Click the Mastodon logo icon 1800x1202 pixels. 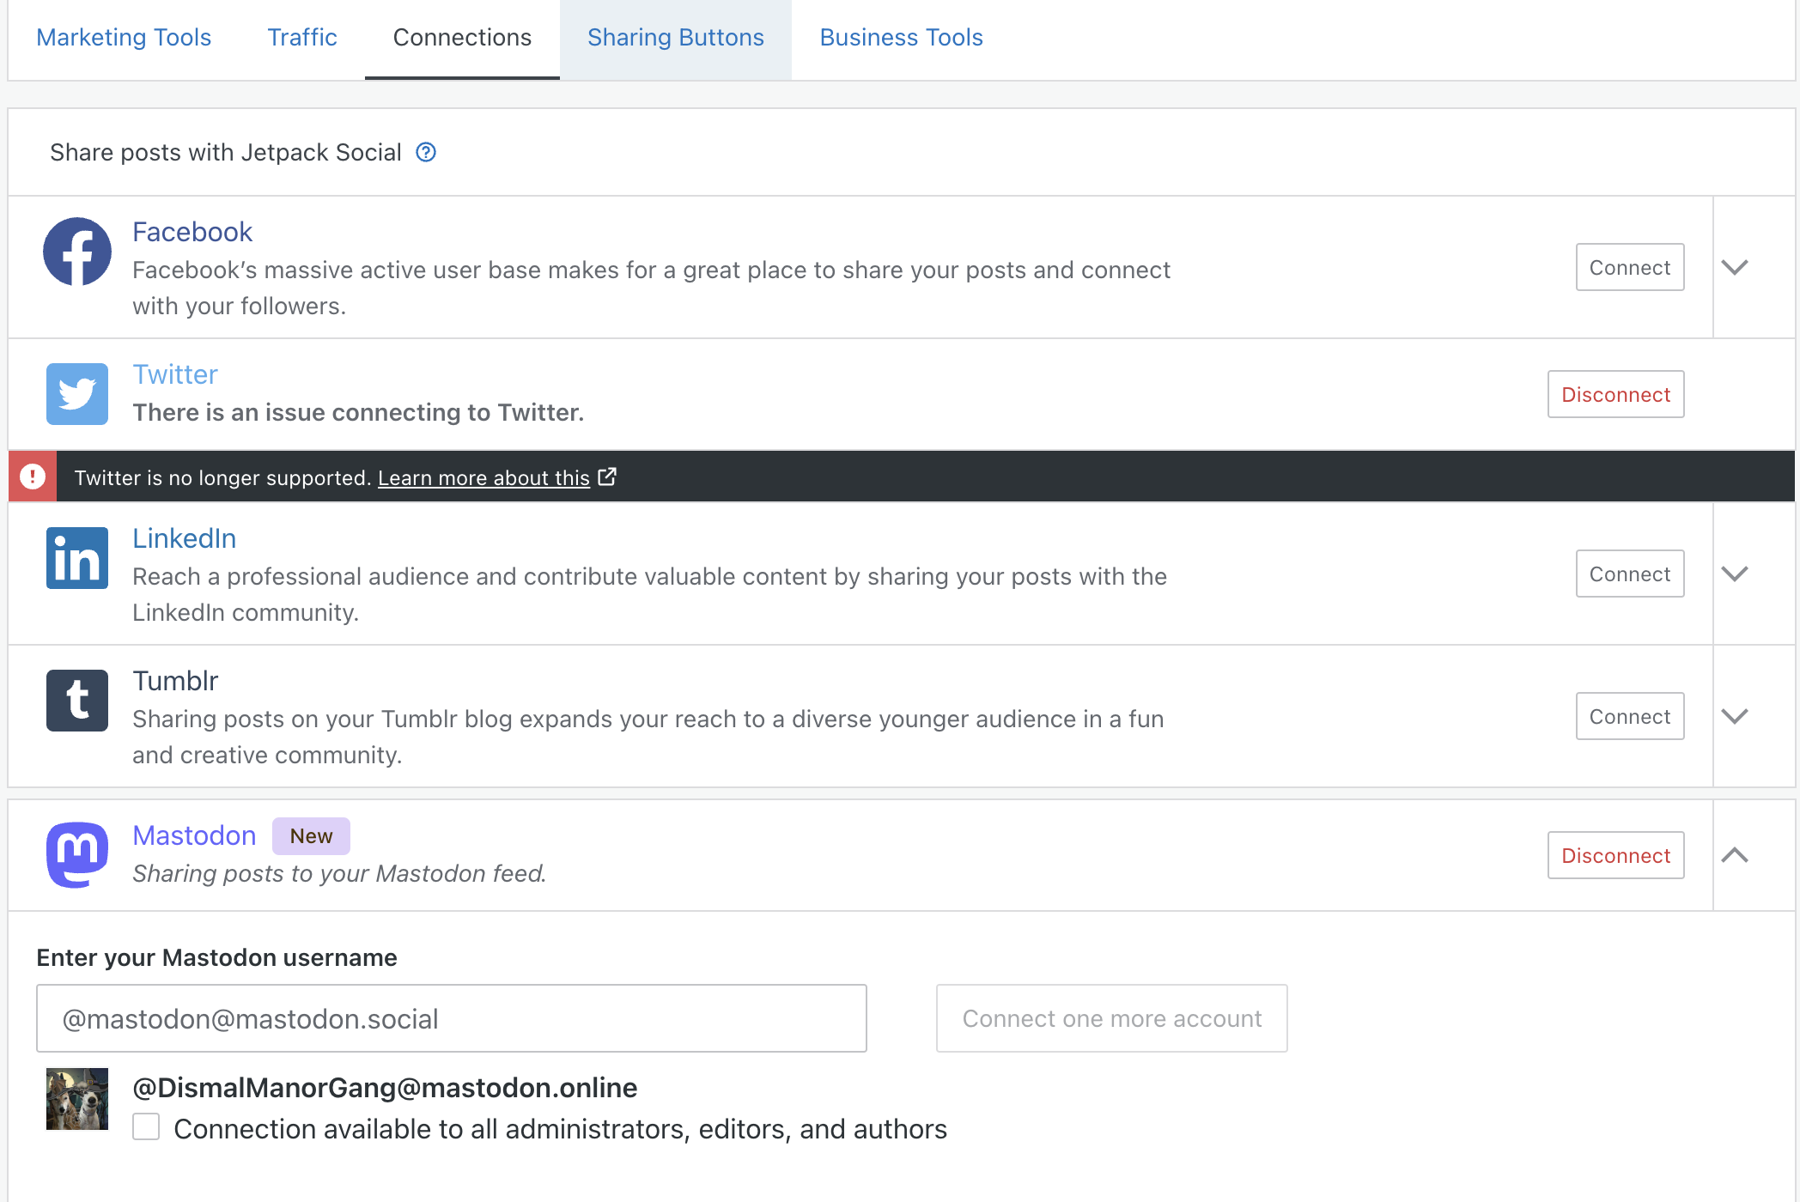77,854
